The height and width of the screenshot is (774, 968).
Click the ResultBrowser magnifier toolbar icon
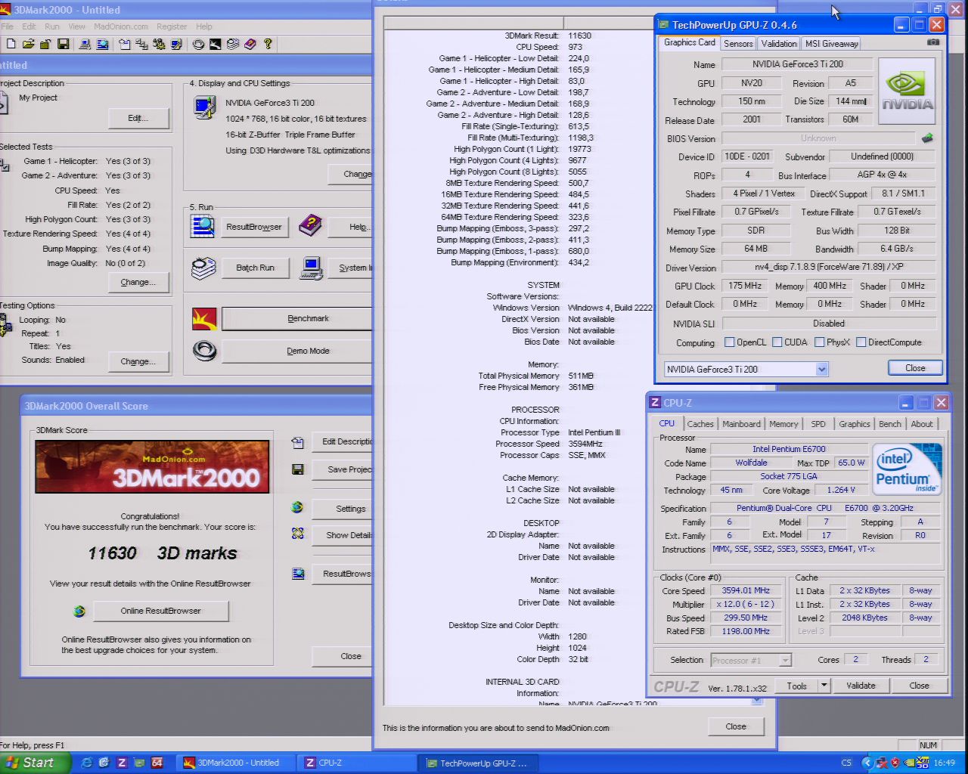[x=102, y=44]
